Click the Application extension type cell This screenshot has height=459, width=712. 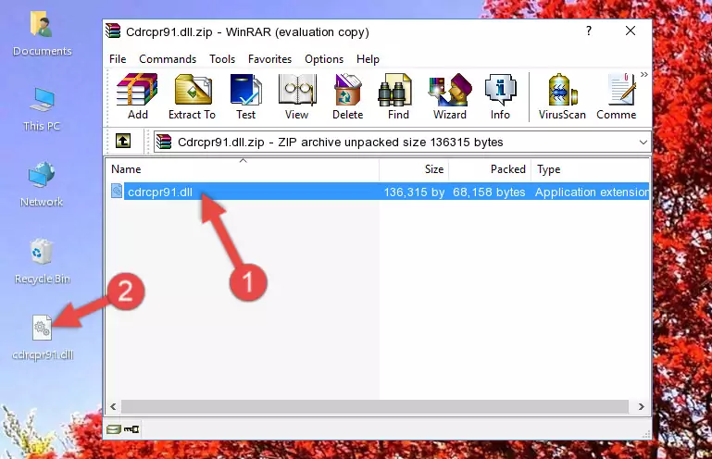592,192
